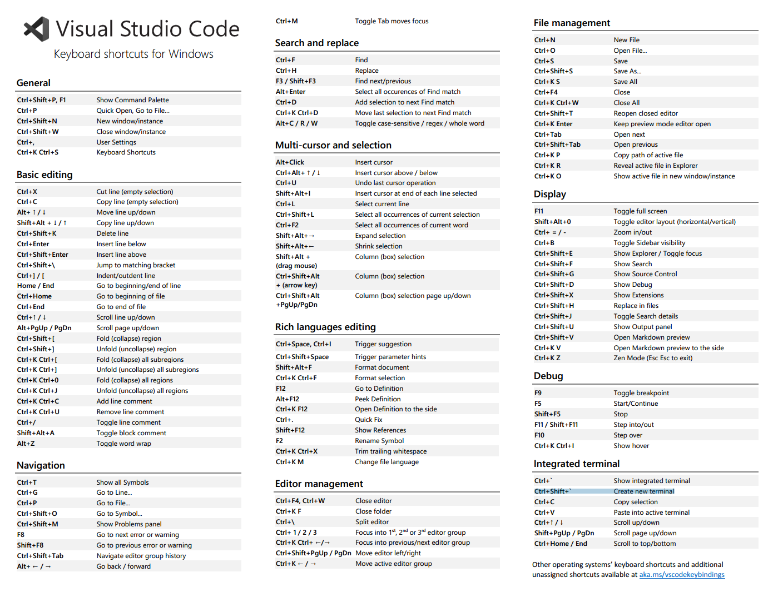Select the Ctrl+Shift+` shortcut text
773x597 pixels.
pos(552,491)
